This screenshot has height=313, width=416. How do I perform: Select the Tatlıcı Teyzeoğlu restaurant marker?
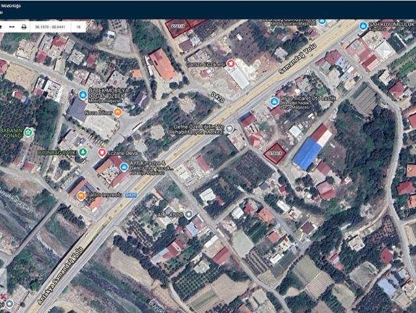(x=81, y=196)
